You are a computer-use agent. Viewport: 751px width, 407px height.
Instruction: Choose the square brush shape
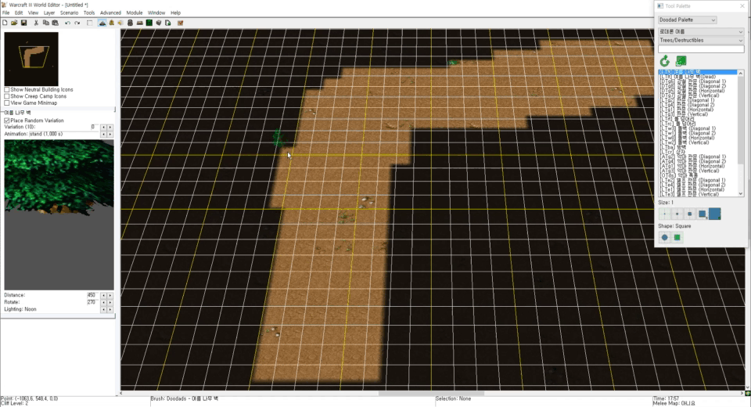[677, 237]
